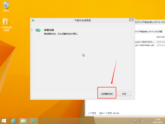
Task: Open the Recycle Bin desktop icon
Action: tap(6, 7)
